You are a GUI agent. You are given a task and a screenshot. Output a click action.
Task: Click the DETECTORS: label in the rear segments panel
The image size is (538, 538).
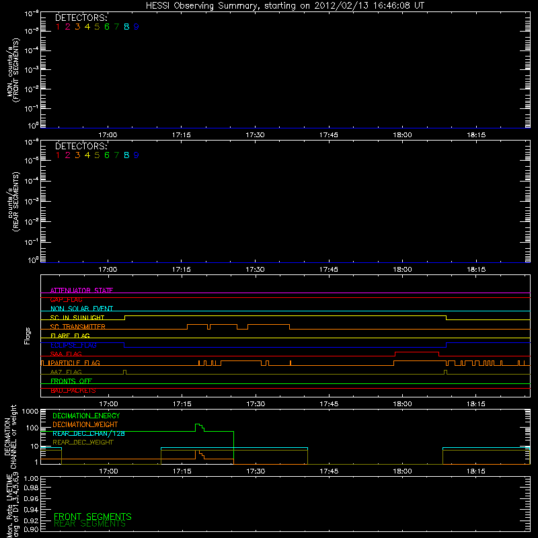click(x=81, y=146)
